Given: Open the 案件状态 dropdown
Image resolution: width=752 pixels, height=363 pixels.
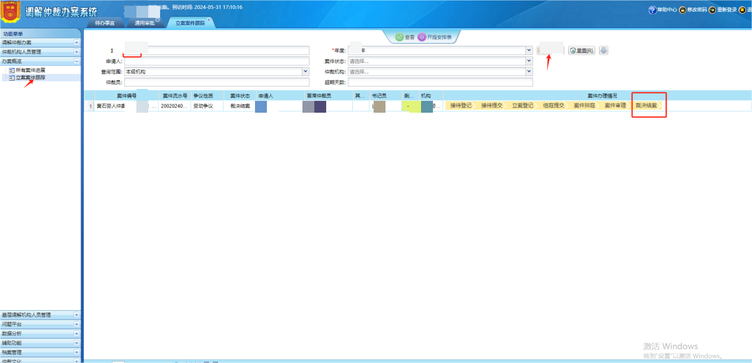Looking at the screenshot, I should point(529,61).
